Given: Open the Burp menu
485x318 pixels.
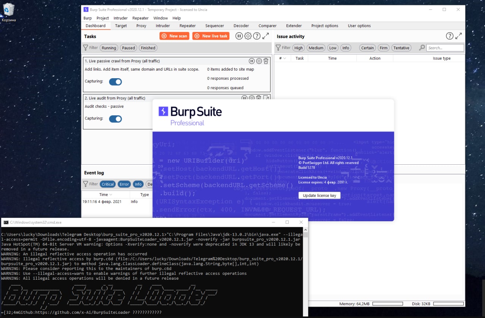Looking at the screenshot, I should 88,18.
